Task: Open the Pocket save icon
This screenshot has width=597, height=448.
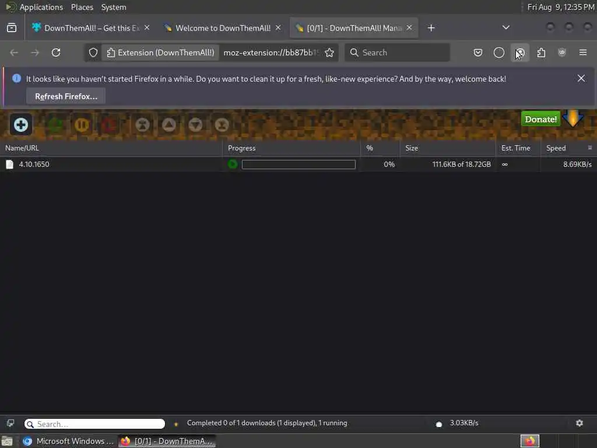Action: click(x=478, y=52)
